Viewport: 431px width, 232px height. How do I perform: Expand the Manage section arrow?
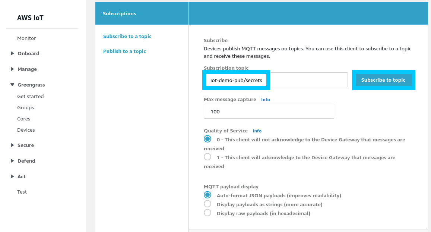coord(13,69)
